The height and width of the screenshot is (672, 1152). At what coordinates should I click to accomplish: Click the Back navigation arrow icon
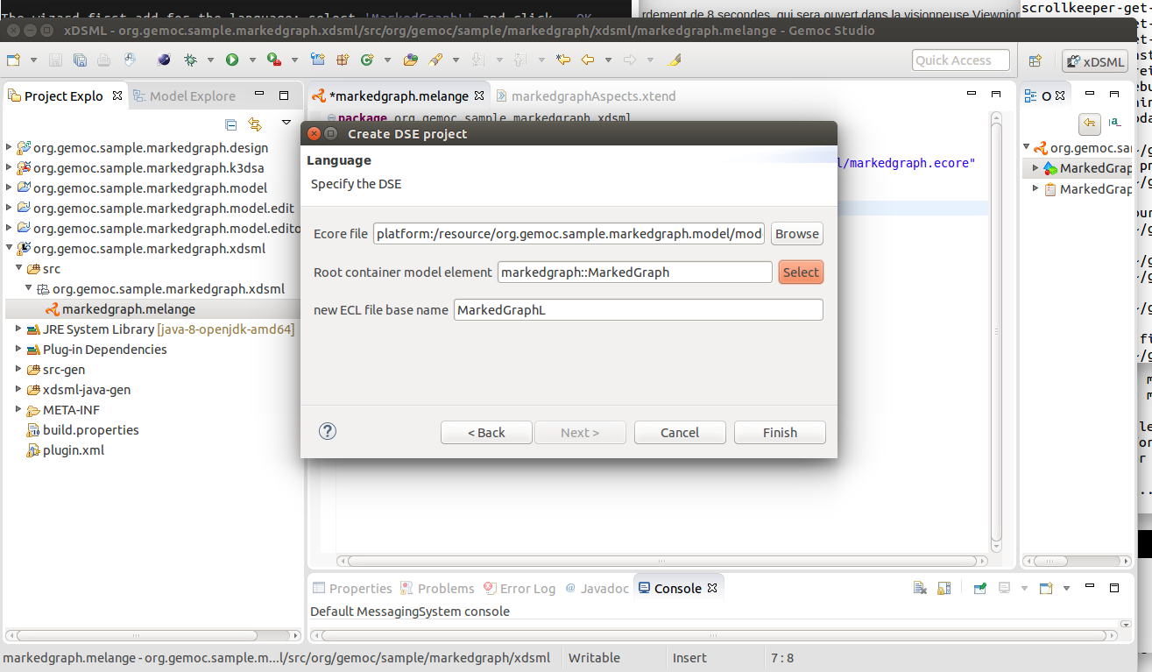coord(588,60)
